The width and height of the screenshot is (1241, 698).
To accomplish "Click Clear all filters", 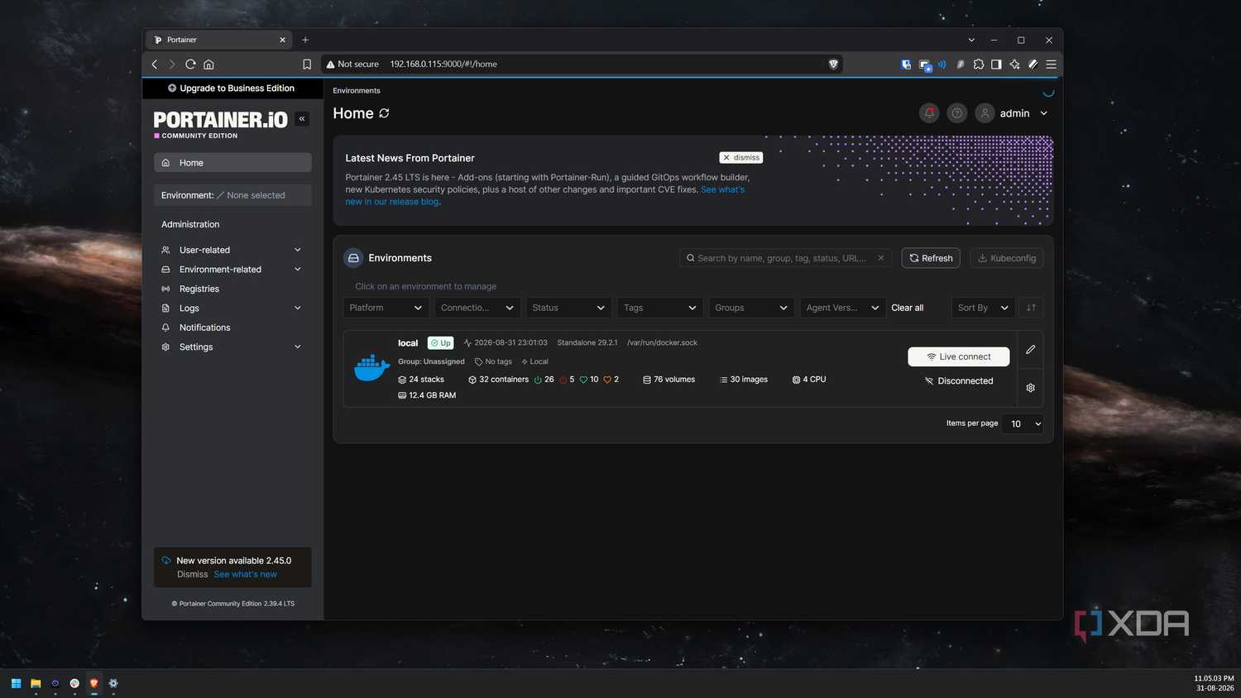I will click(908, 308).
